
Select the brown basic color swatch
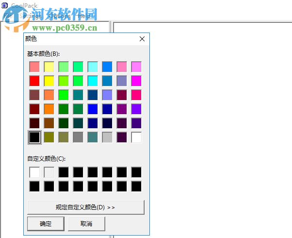49,123
